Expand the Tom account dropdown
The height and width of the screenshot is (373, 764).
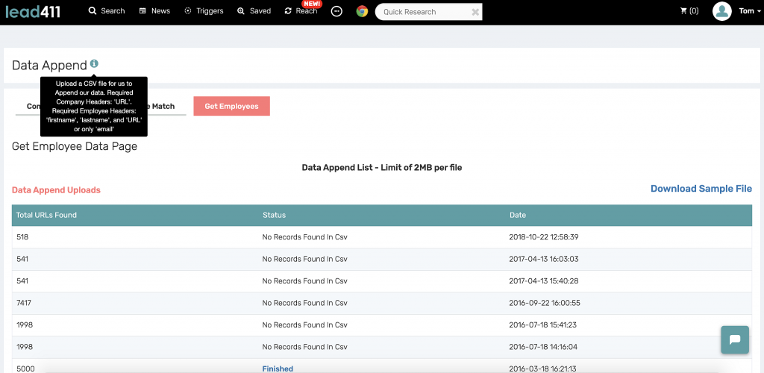pyautogui.click(x=749, y=10)
